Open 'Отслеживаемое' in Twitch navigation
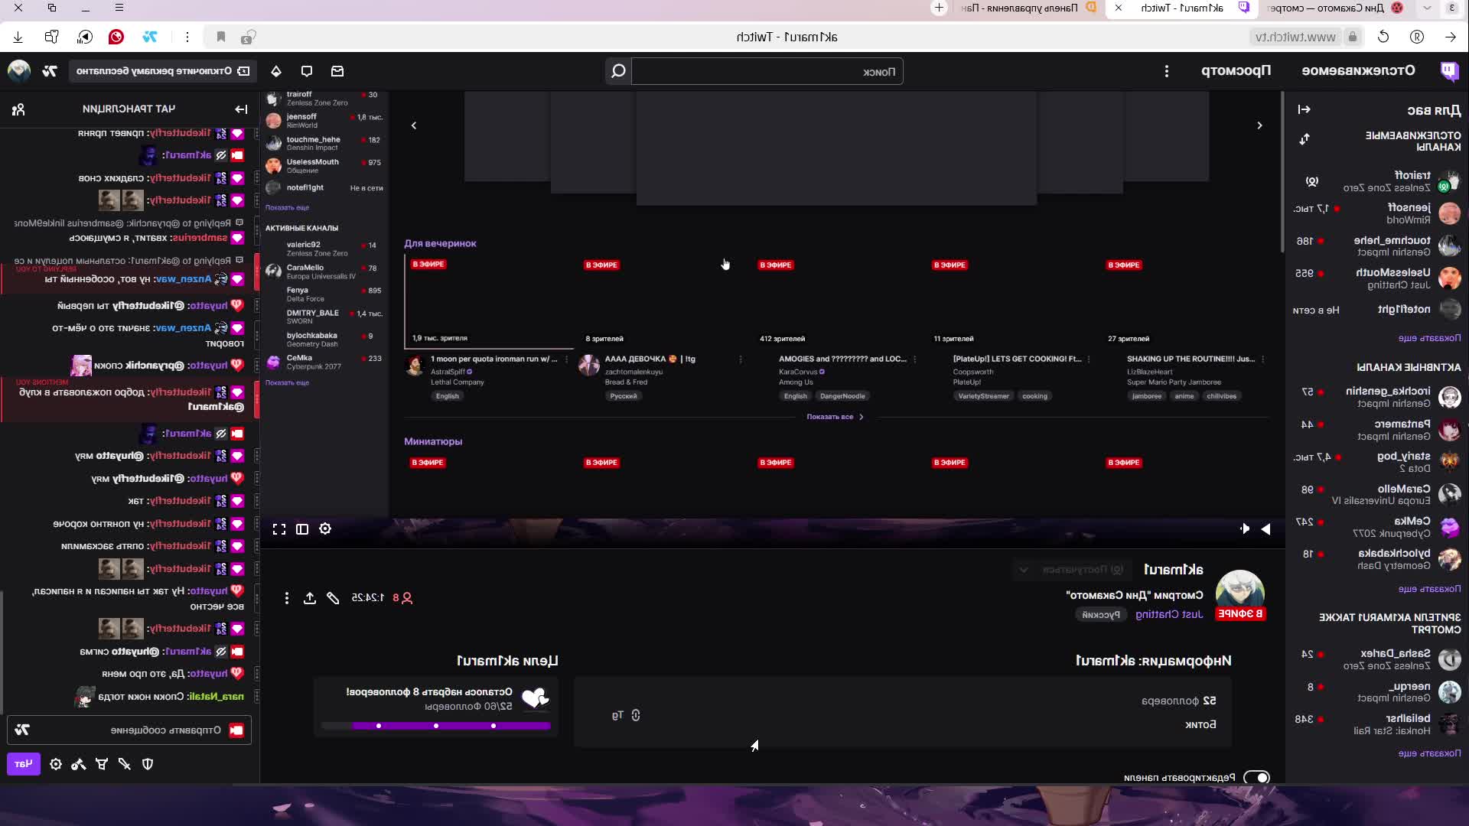 [x=1359, y=70]
